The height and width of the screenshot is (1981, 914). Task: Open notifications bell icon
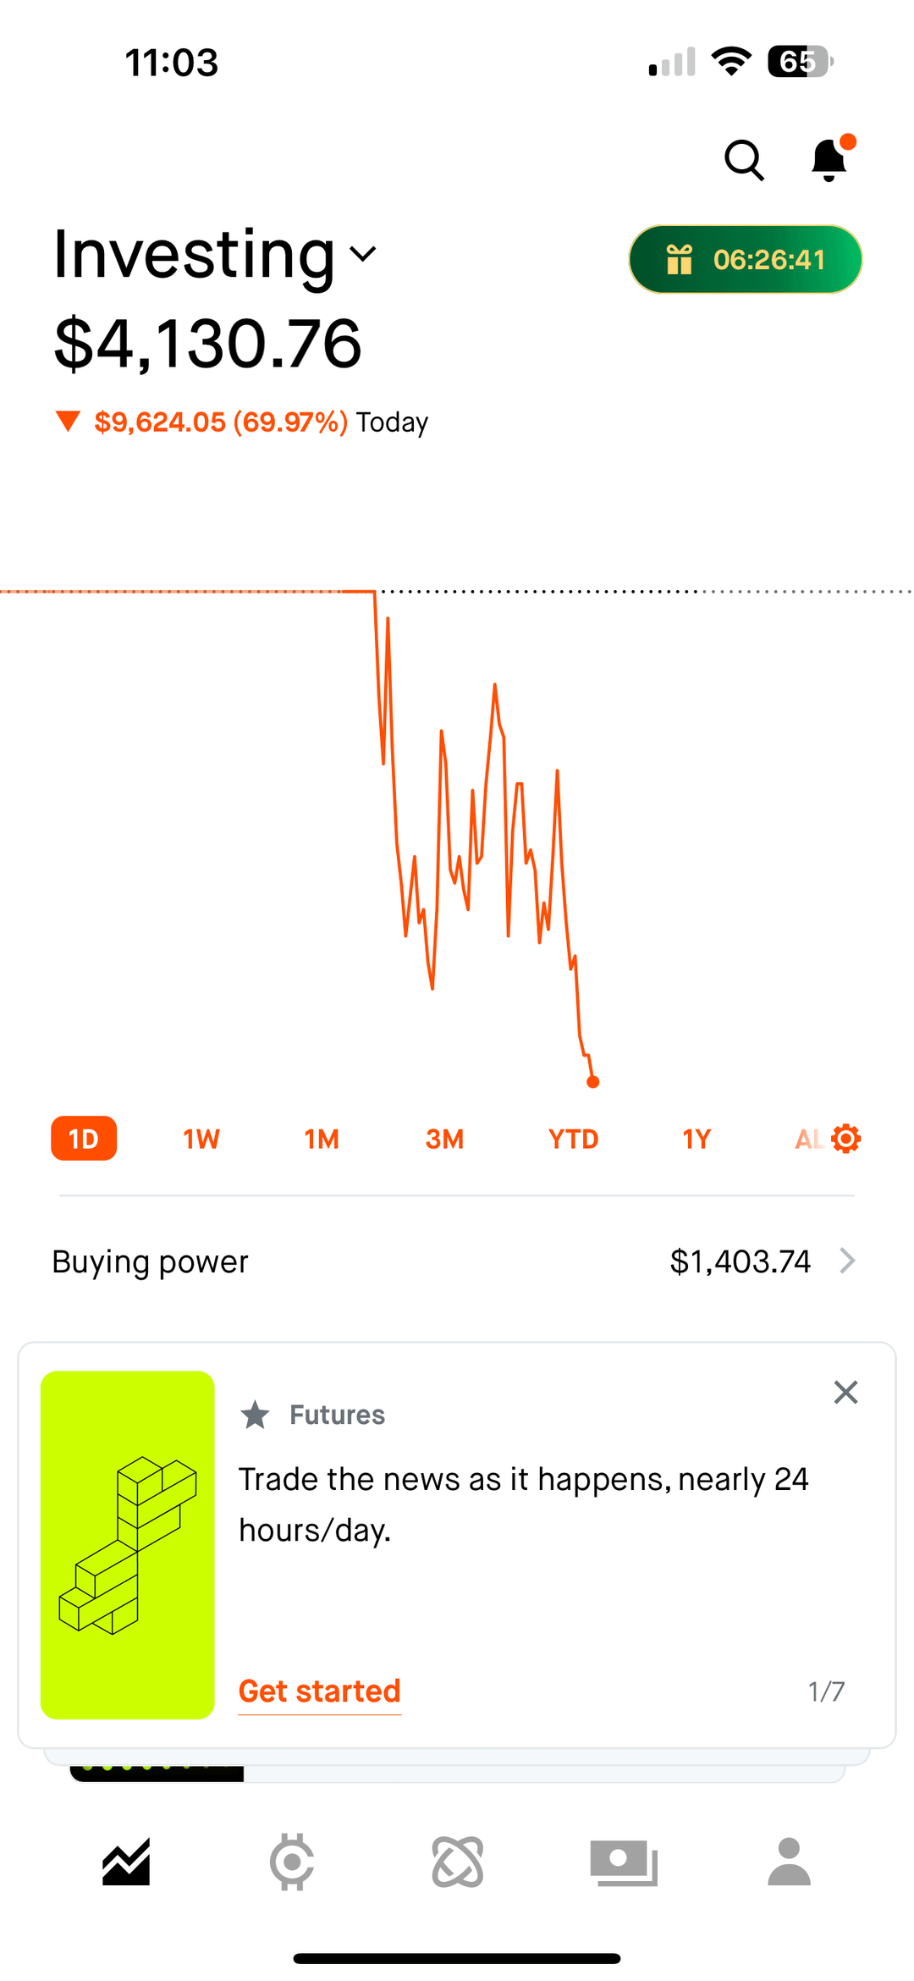pos(829,160)
